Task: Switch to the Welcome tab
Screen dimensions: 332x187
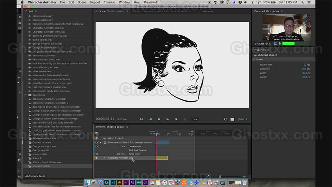Action: pyautogui.click(x=208, y=11)
